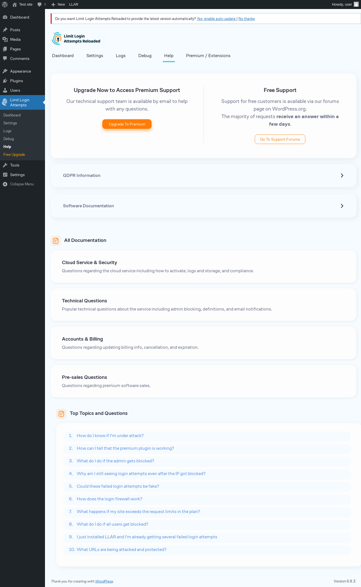Click the WordPress link in the footer
Viewport: 361px width, 587px height.
[x=104, y=581]
